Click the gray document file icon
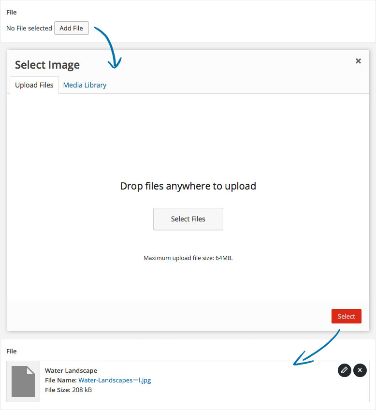 click(x=23, y=381)
